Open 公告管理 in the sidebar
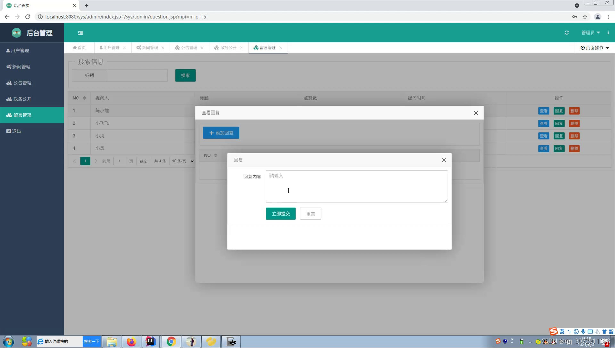The width and height of the screenshot is (615, 348). pyautogui.click(x=32, y=83)
